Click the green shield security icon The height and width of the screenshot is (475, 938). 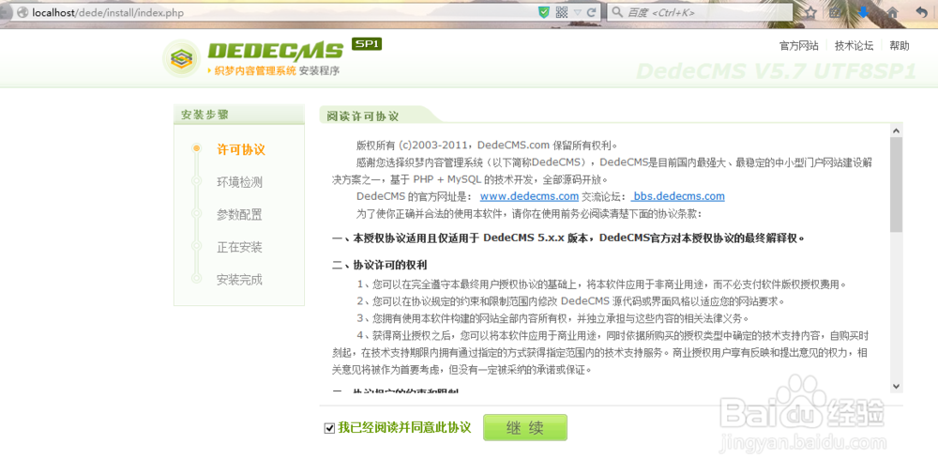[544, 12]
